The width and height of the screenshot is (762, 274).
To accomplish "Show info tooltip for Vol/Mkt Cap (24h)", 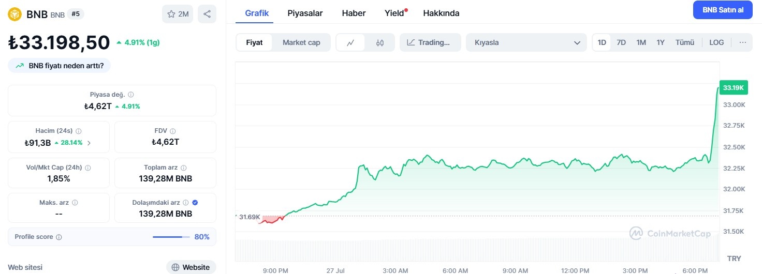I will (x=87, y=168).
